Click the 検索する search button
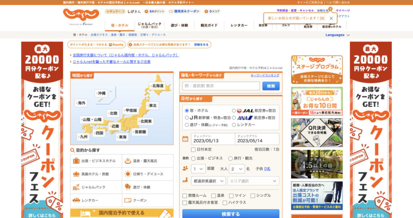 point(231,214)
